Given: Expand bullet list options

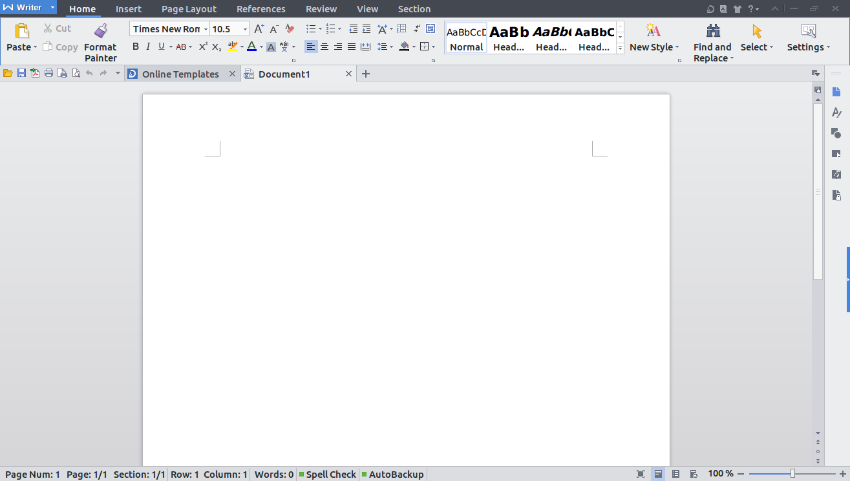Looking at the screenshot, I should click(x=320, y=29).
